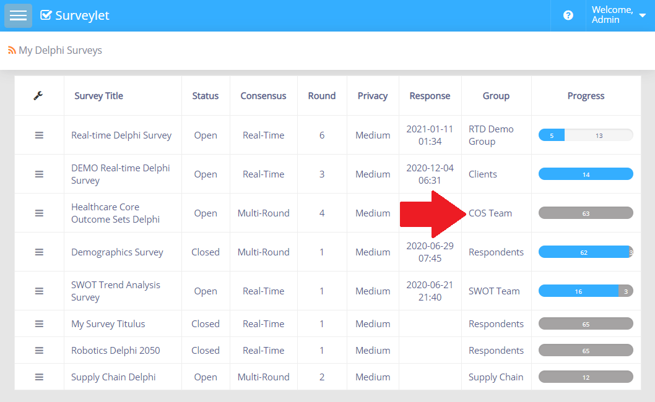Click the help question mark icon
The image size is (655, 402).
point(568,15)
